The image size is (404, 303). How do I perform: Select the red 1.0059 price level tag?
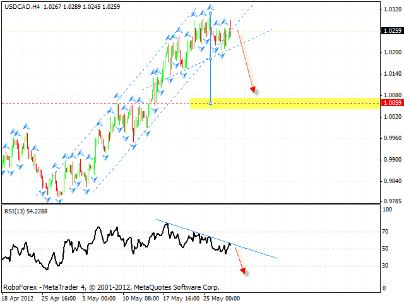391,103
